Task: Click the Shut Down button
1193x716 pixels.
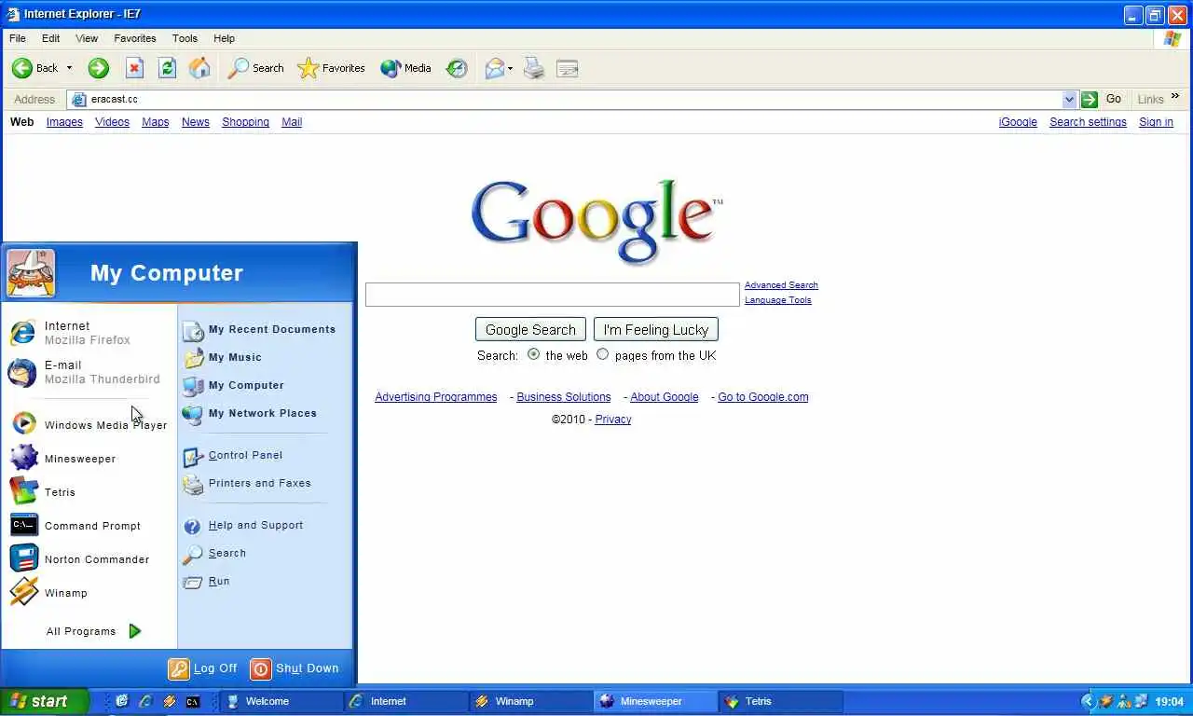Action: (295, 668)
